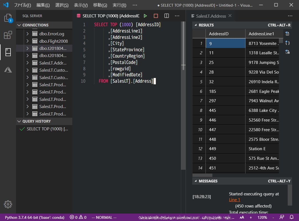
Task: Select the cell 'Station E'
Action: pyautogui.click(x=262, y=149)
